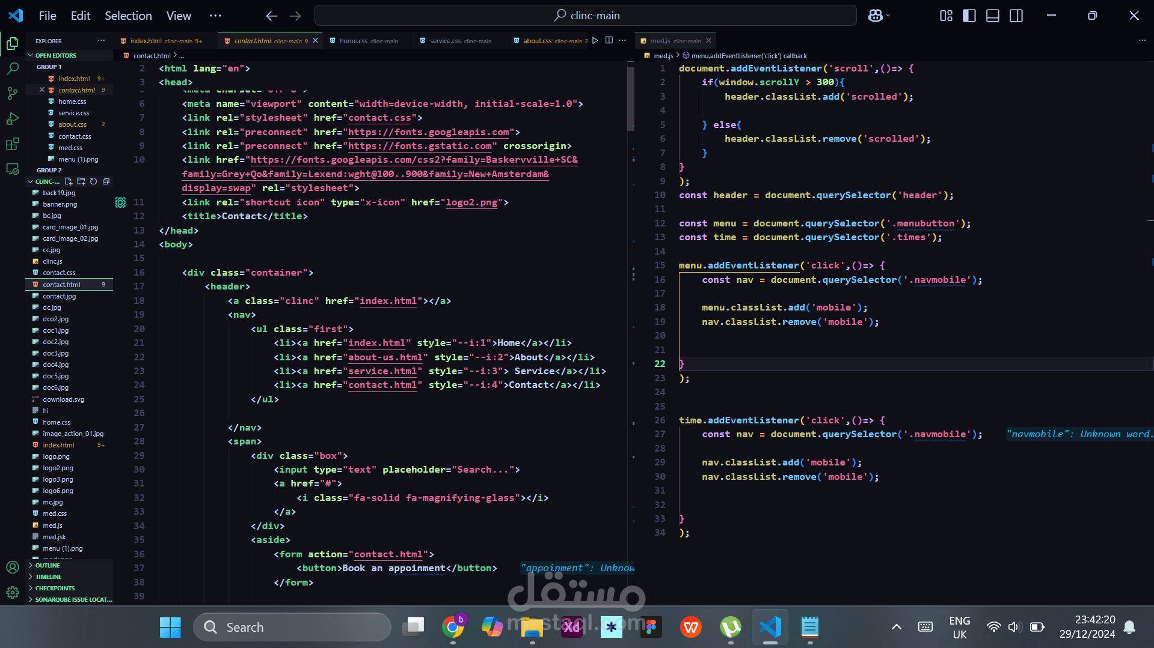Go back using the title bar arrow
The image size is (1154, 648).
point(272,16)
